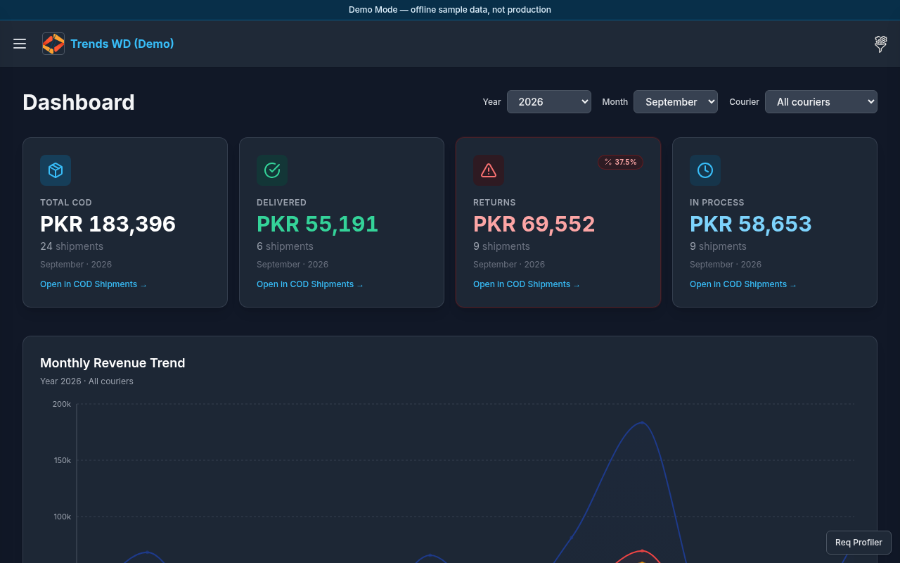Screen dimensions: 900x563
Task: Open COD Shipments link under Delivered
Action: 310,284
